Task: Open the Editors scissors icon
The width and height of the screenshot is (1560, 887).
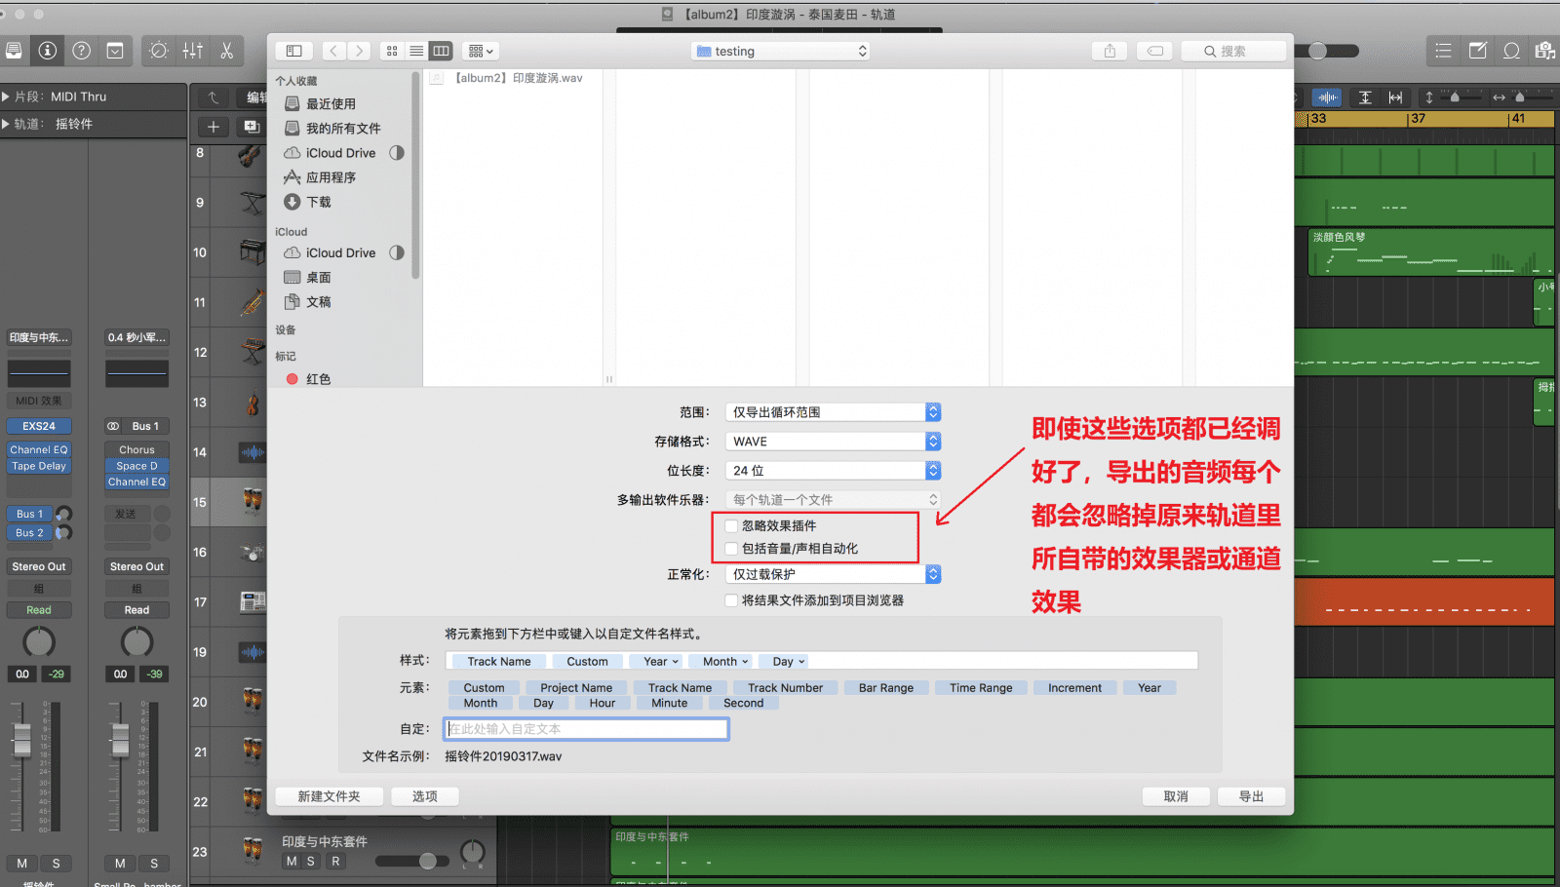Action: (226, 51)
